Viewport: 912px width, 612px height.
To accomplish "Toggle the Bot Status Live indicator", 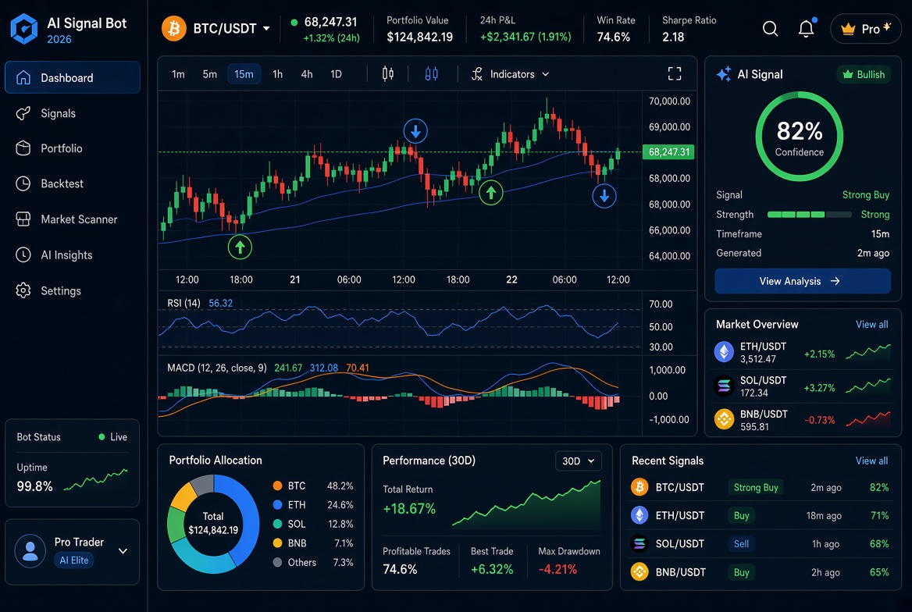I will [x=113, y=437].
